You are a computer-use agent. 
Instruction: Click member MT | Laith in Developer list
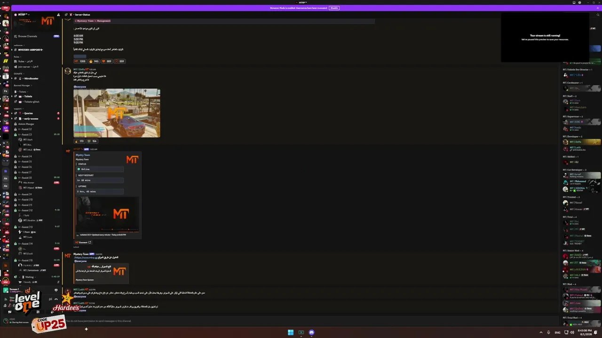coord(582,148)
